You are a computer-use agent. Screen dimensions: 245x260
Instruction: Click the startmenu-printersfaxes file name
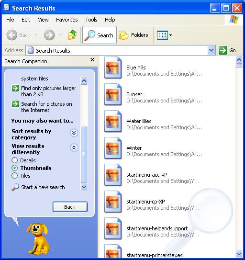coord(155,255)
